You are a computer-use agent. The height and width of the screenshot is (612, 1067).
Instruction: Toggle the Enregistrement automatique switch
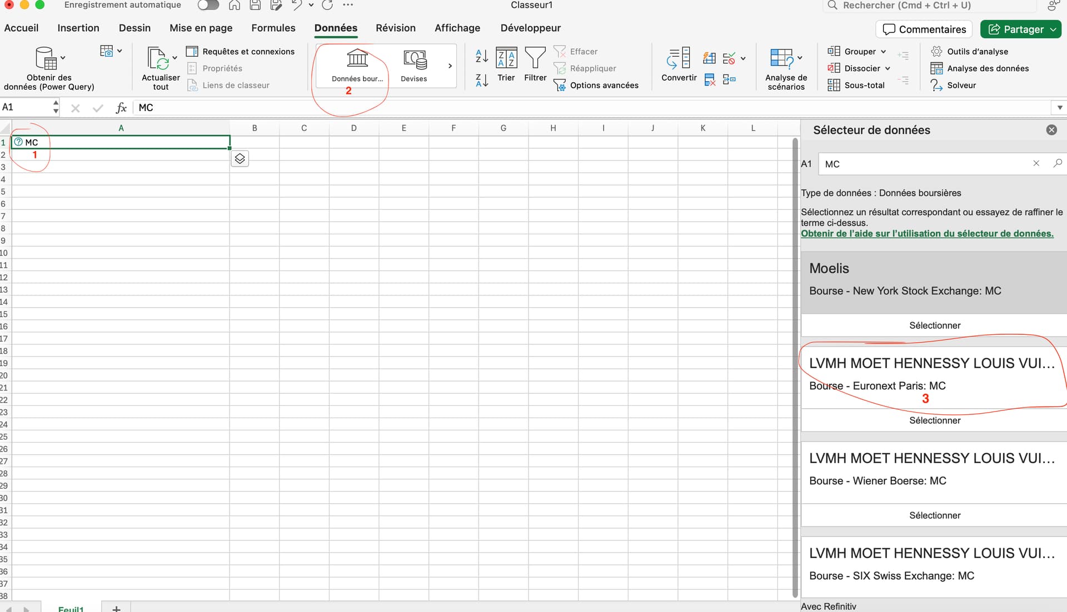click(208, 5)
